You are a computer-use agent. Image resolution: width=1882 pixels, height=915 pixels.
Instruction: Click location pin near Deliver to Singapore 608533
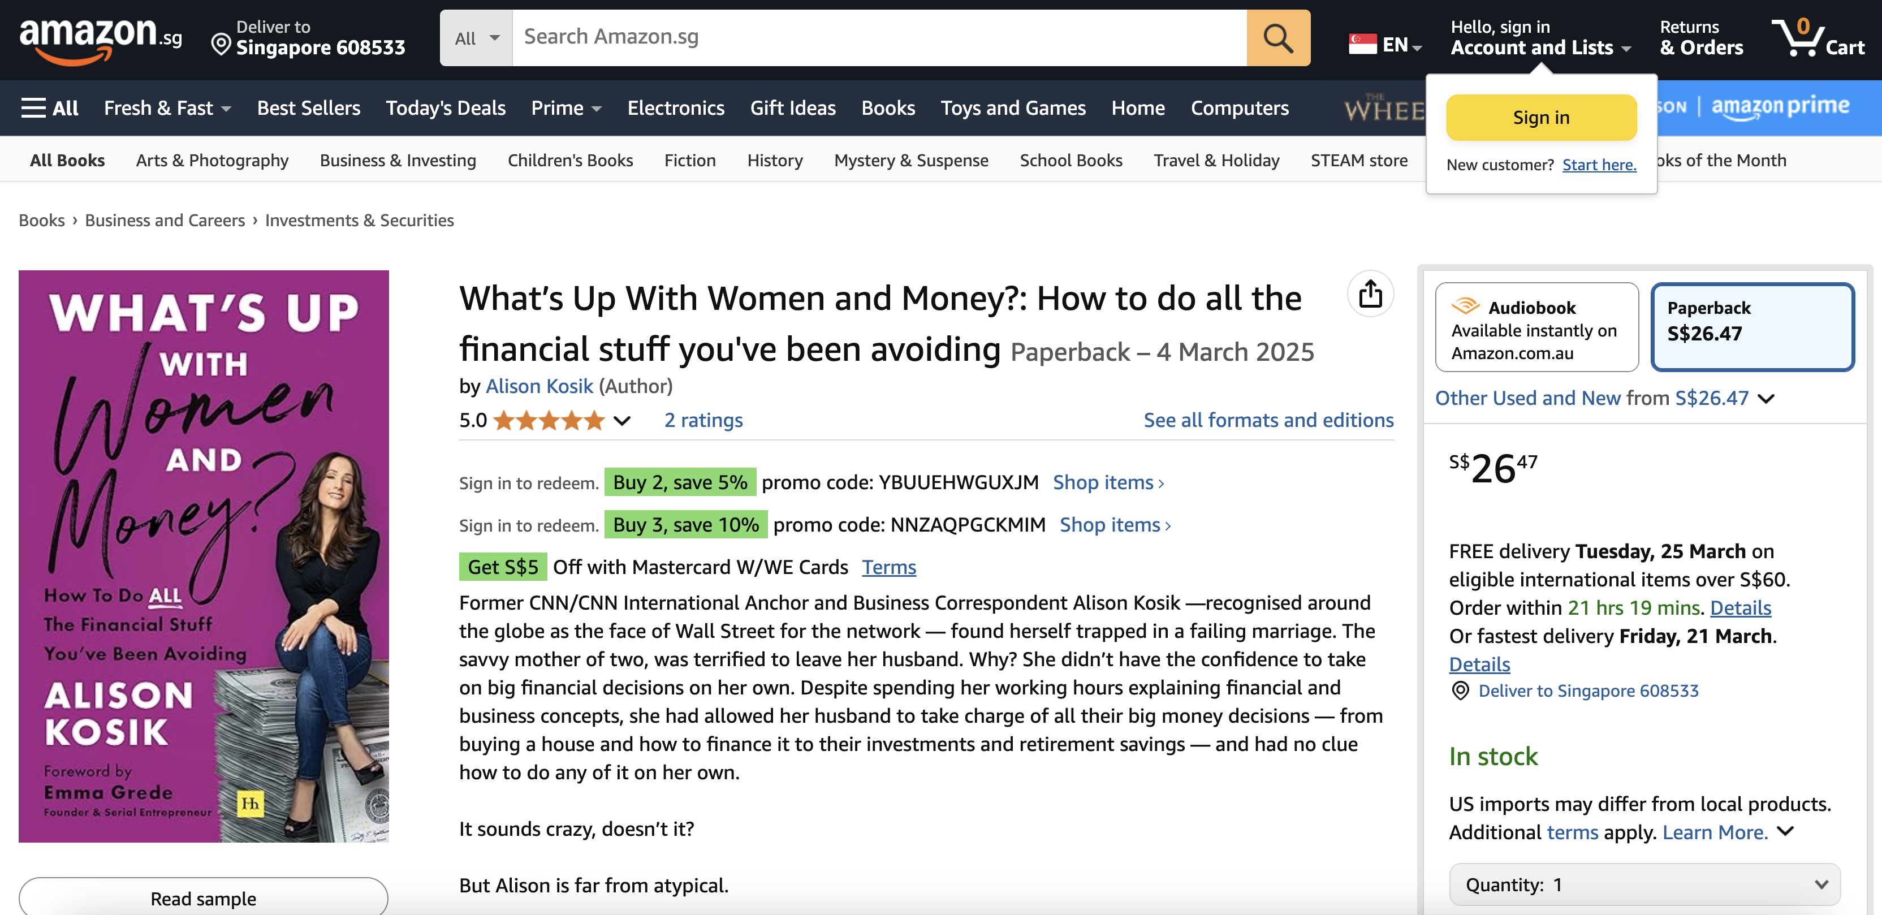pyautogui.click(x=1460, y=690)
